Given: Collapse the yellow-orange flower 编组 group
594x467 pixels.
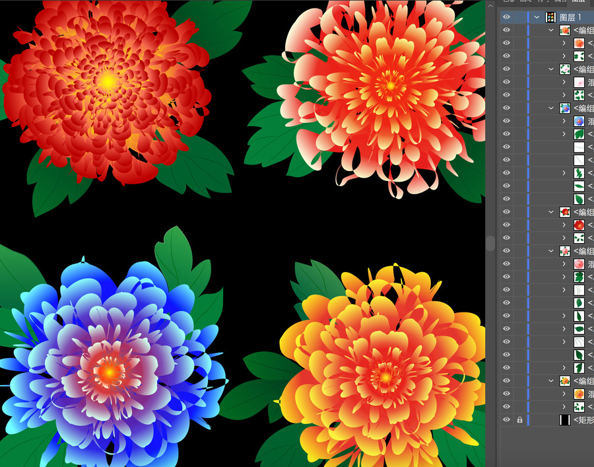Looking at the screenshot, I should click(x=551, y=380).
